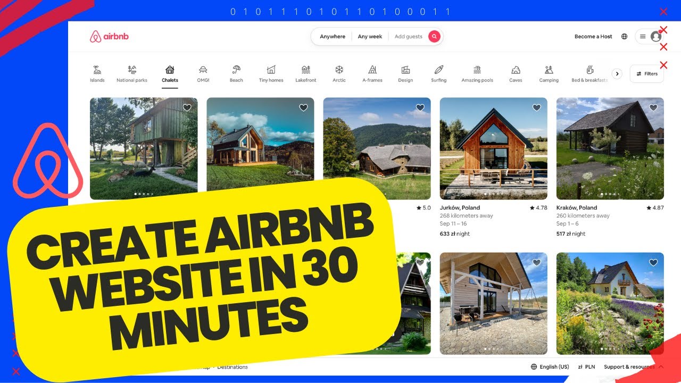The image size is (681, 383).
Task: Favorite the lavender garden house listing
Action: (653, 262)
